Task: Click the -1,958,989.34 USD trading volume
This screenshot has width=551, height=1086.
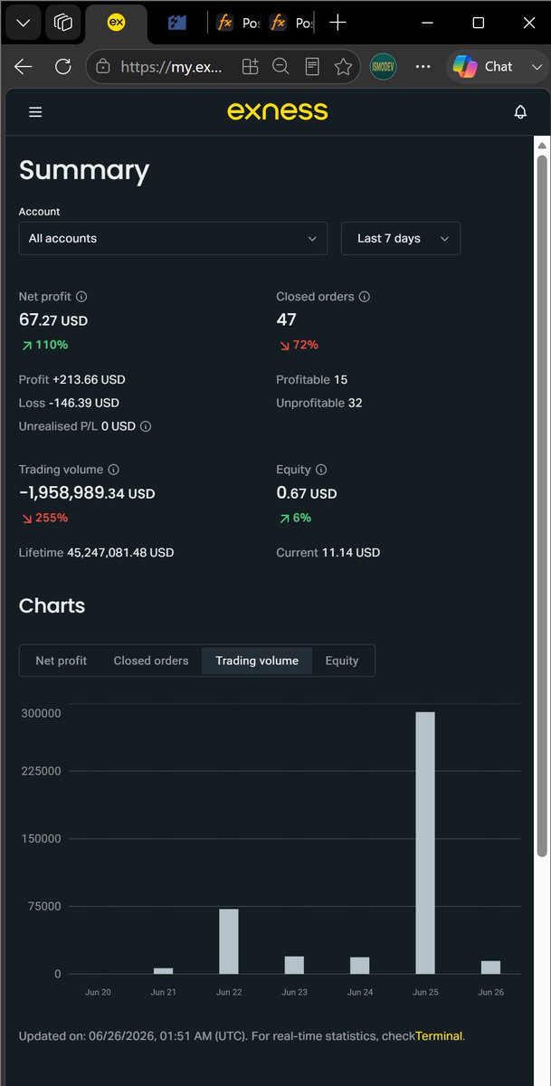Action: (87, 493)
